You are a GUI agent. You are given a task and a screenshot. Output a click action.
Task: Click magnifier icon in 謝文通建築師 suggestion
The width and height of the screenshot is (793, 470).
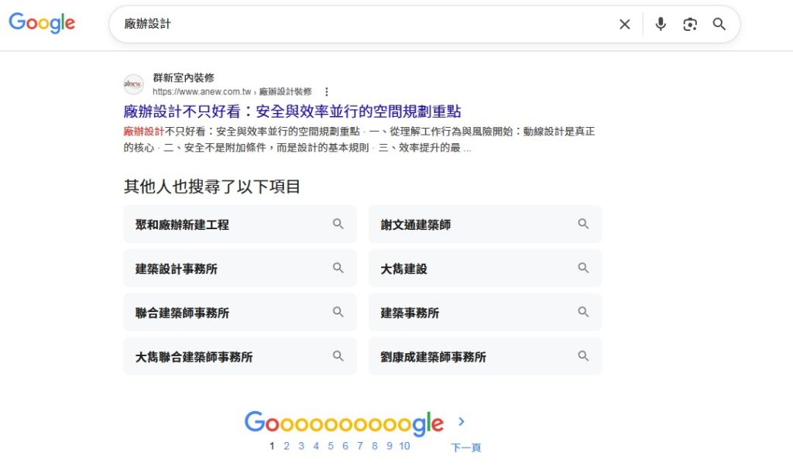583,224
